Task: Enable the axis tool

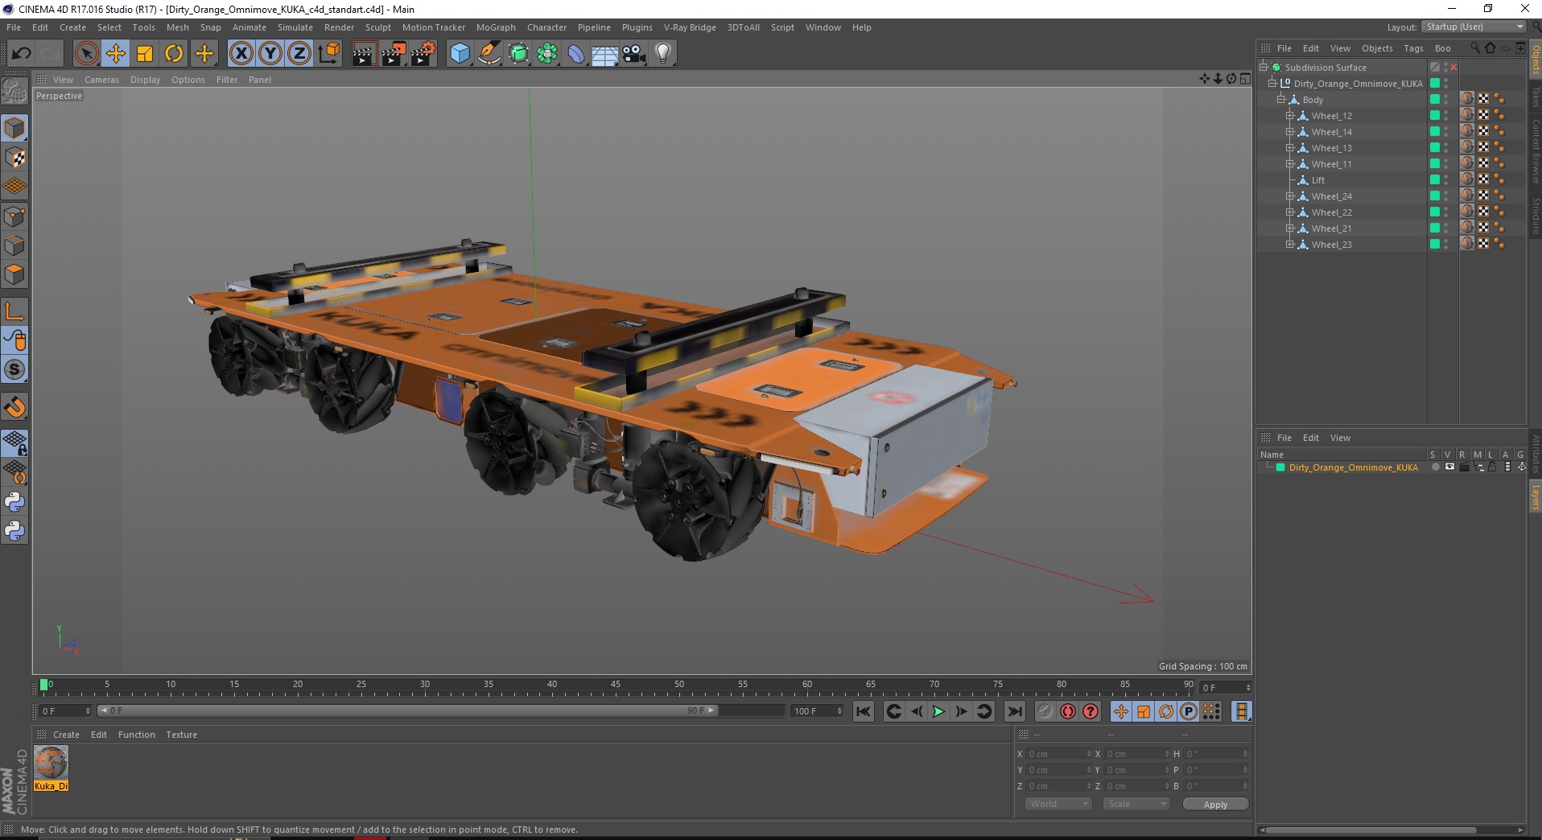Action: point(14,311)
